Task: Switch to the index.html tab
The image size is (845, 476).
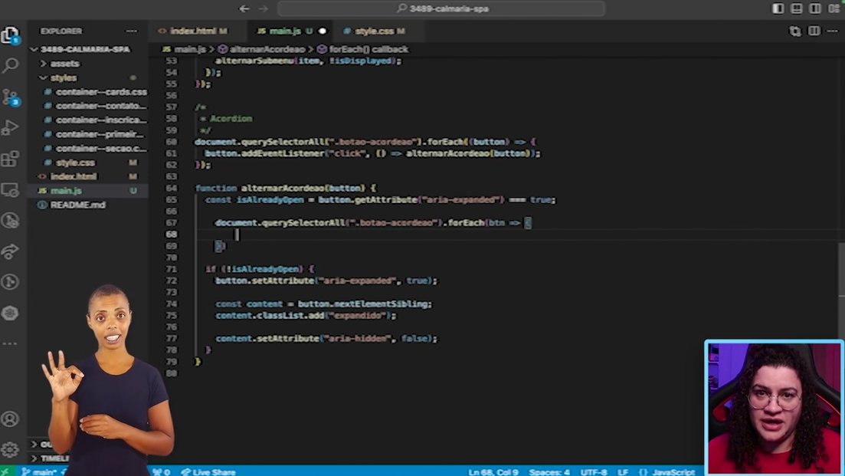Action: pyautogui.click(x=192, y=31)
